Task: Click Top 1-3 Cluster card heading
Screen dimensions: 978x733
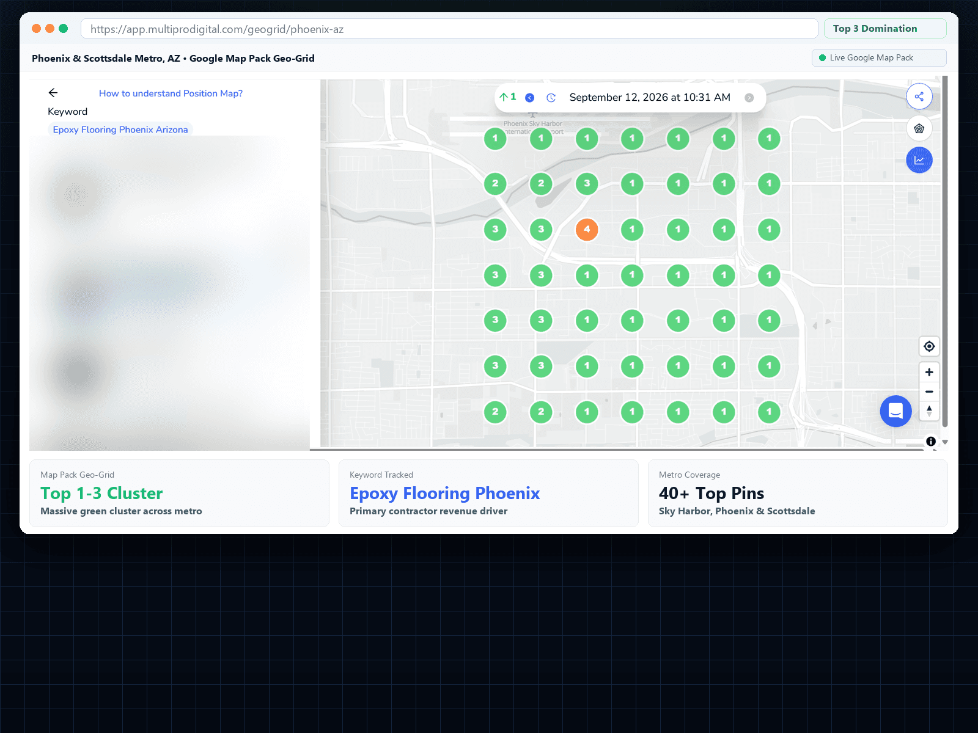Action: [x=101, y=494]
